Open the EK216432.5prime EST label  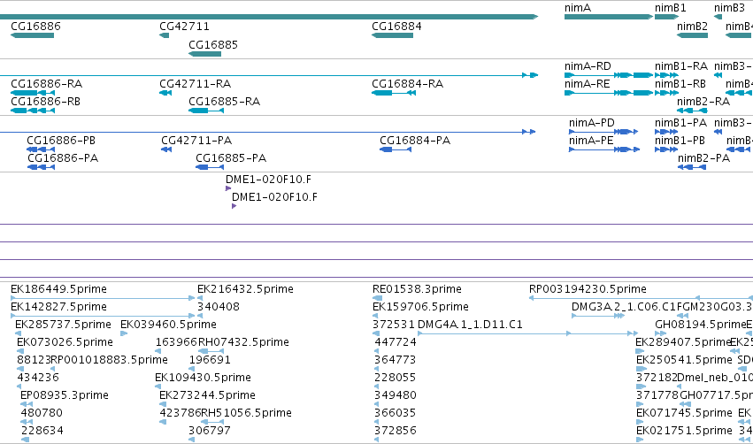point(245,289)
